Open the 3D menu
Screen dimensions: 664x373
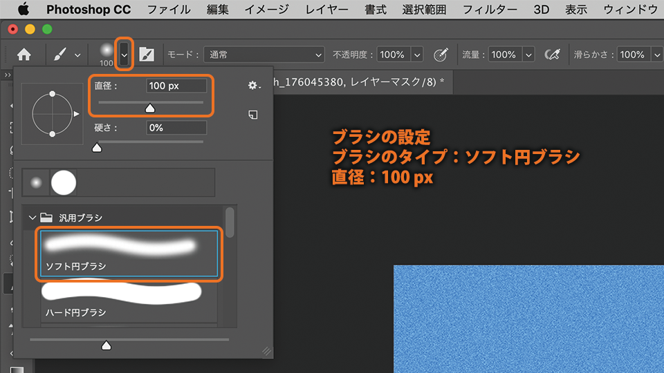(x=541, y=9)
